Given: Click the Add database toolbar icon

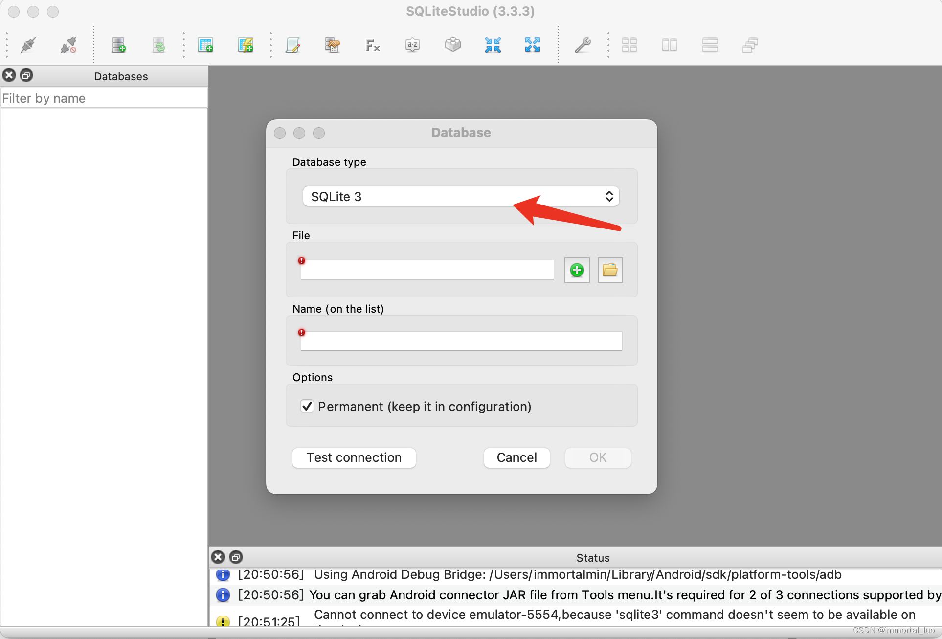Looking at the screenshot, I should pos(119,45).
